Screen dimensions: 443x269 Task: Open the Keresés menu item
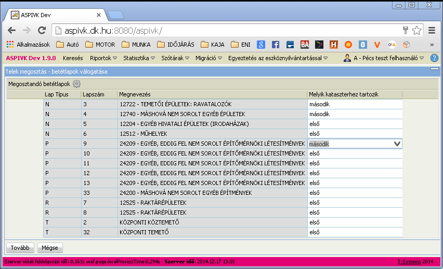tap(73, 58)
